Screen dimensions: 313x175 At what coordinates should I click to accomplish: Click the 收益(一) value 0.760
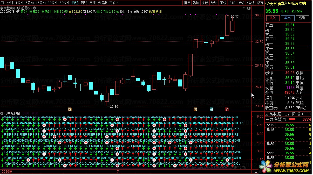coord(290,108)
